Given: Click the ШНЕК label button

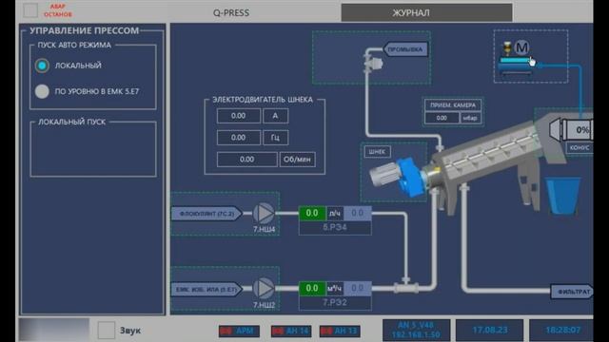Looking at the screenshot, I should pos(377,152).
